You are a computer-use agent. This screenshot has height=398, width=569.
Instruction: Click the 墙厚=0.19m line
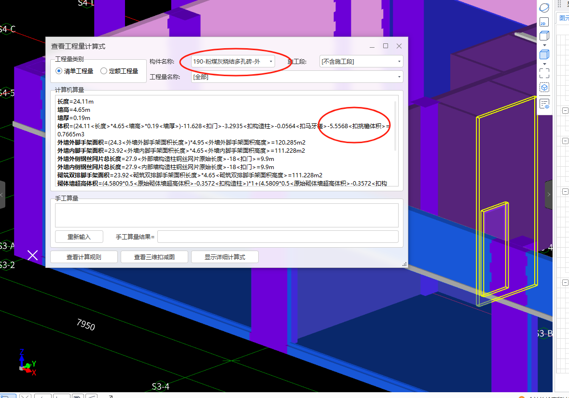(74, 118)
